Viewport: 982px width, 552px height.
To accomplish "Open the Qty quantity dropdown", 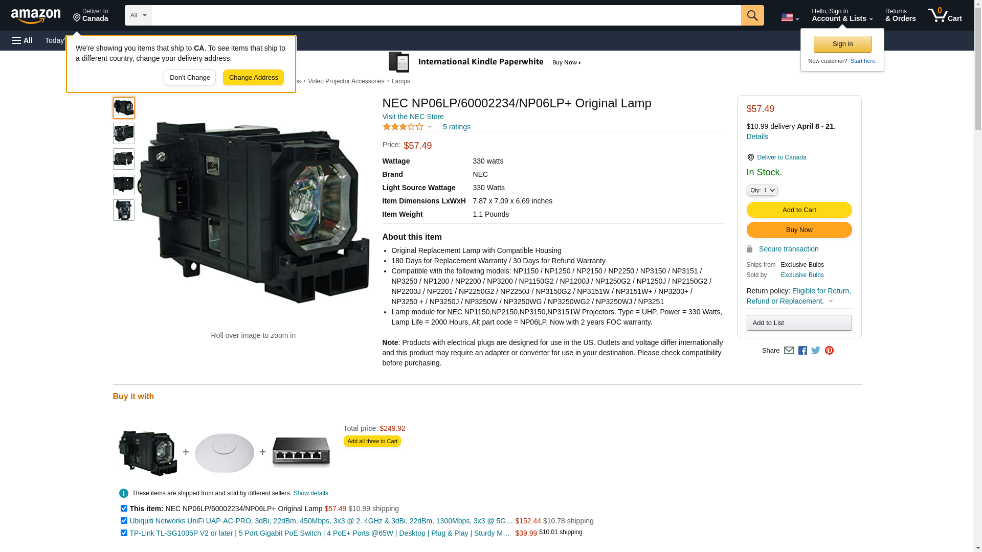I will tap(762, 190).
